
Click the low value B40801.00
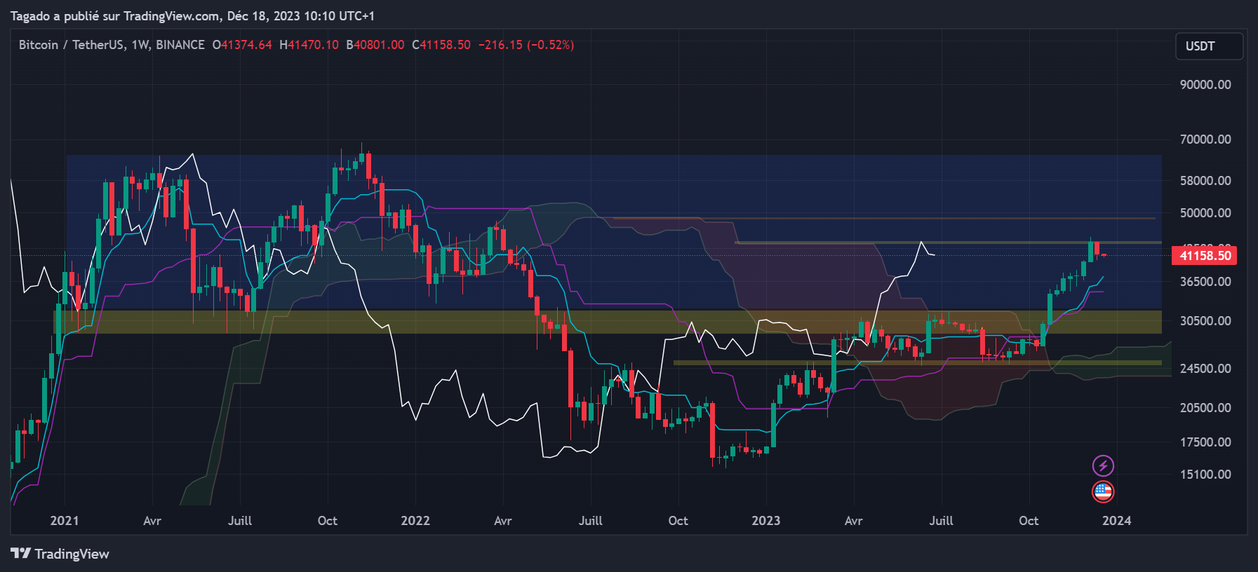click(375, 45)
